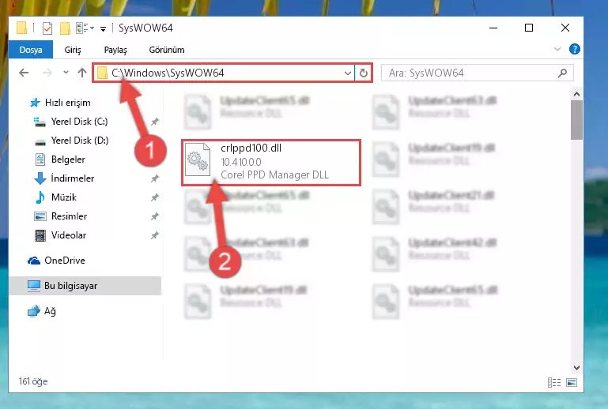Screen dimensions: 608x409
Task: Click the Hızlı erişim star icon
Action: coord(35,103)
